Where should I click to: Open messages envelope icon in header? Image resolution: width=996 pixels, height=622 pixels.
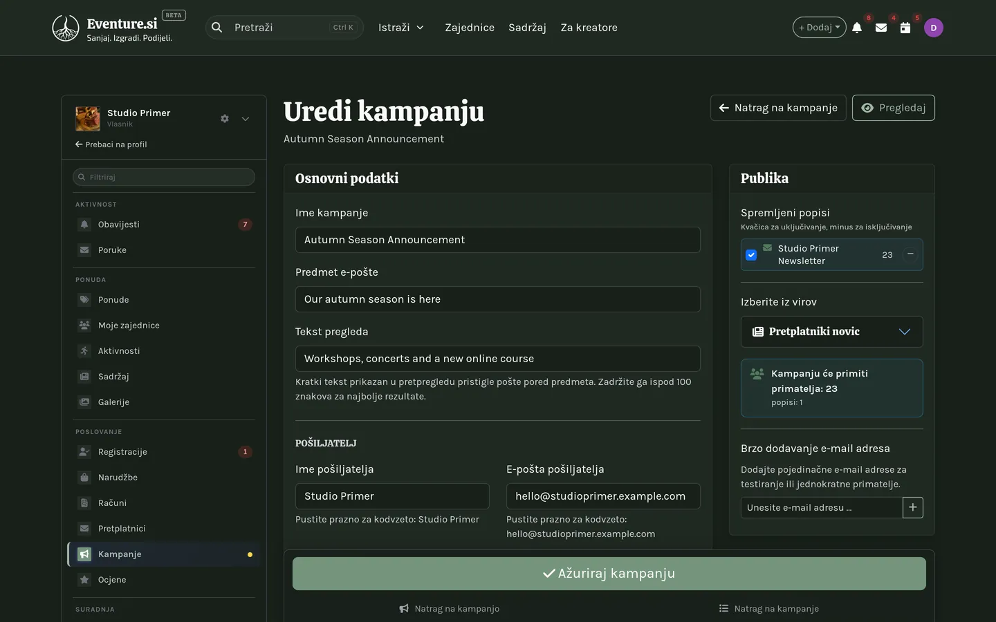coord(881,28)
